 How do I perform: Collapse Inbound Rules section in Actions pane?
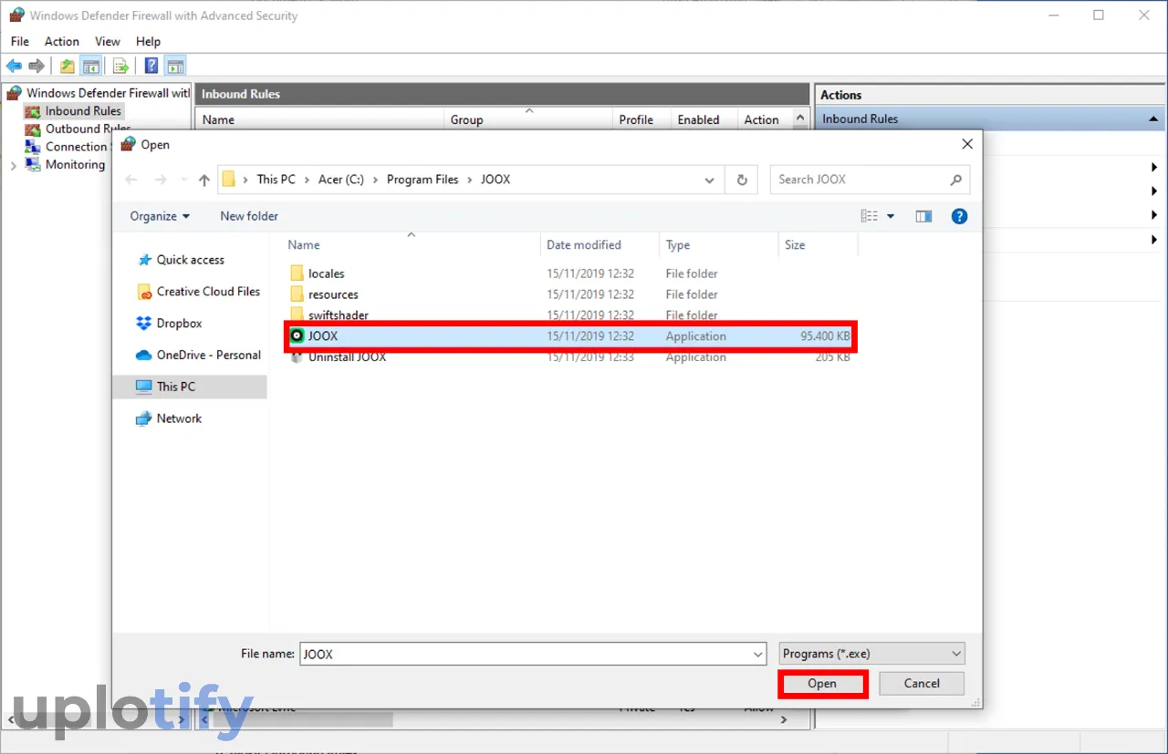click(1153, 119)
